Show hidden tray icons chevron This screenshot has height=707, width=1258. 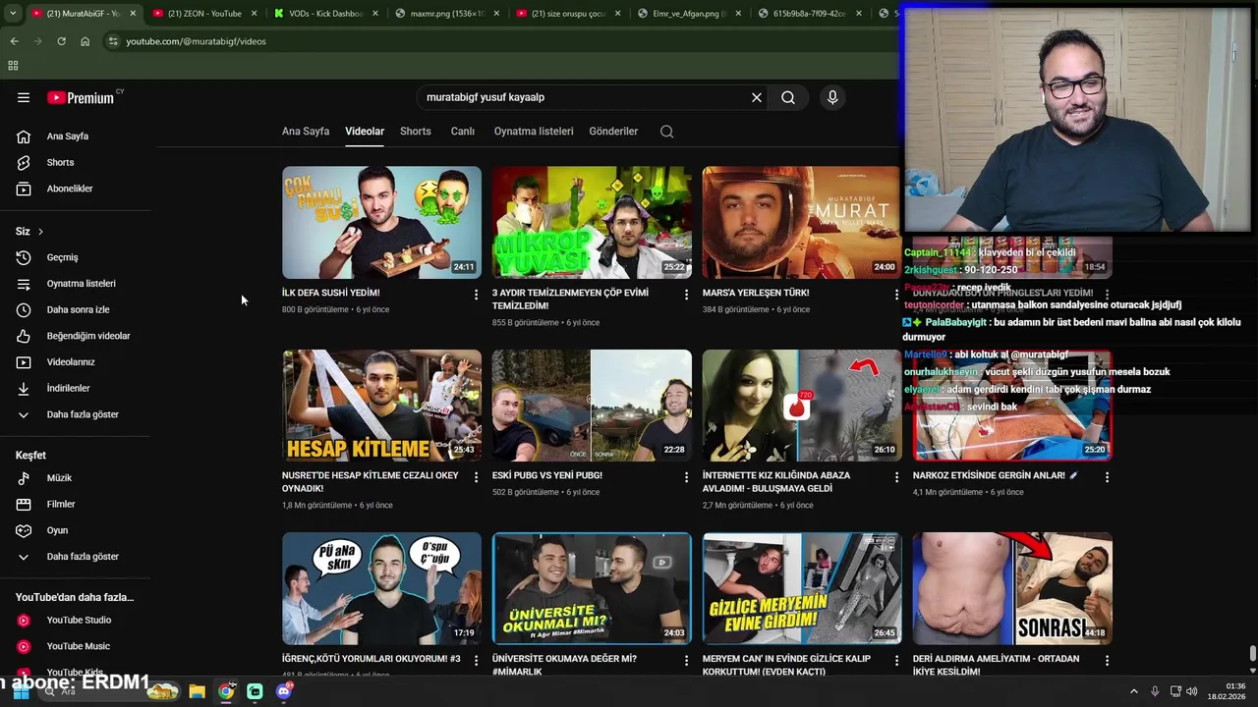(x=1133, y=691)
